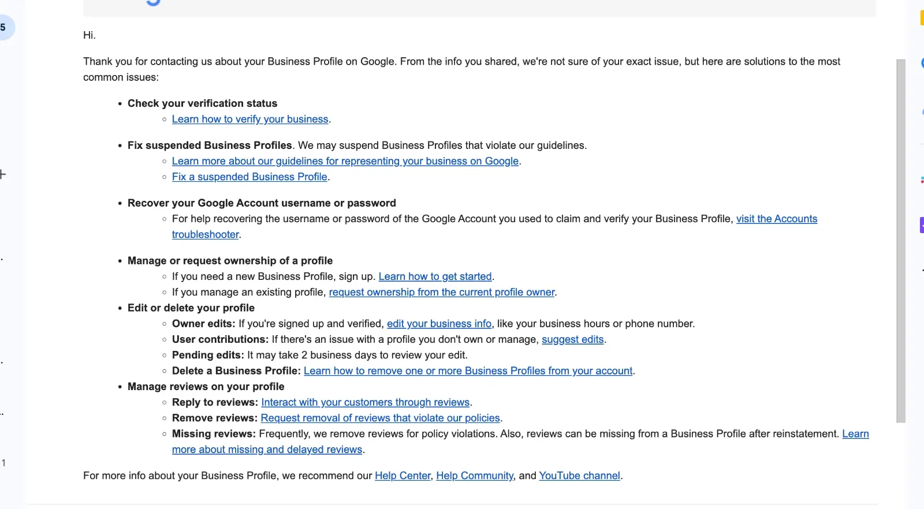Open the Calendar side panel icon
This screenshot has height=509, width=924.
922,63
